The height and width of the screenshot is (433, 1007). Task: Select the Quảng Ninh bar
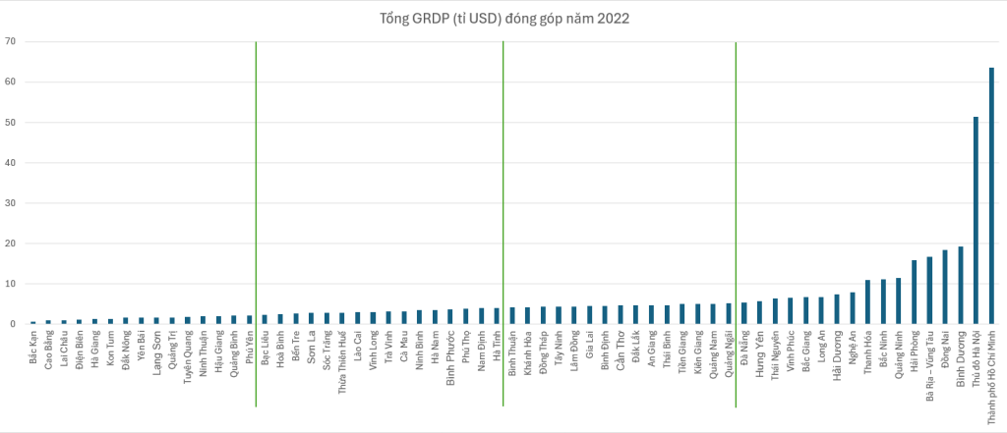898,301
